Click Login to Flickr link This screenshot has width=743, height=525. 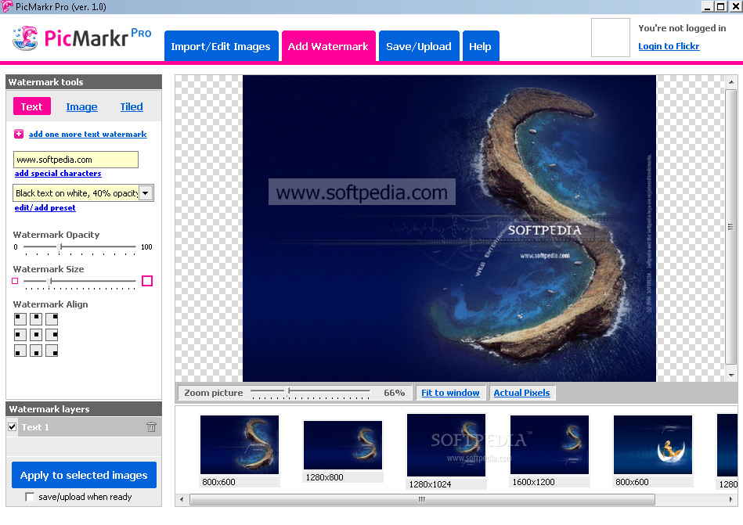tap(669, 46)
